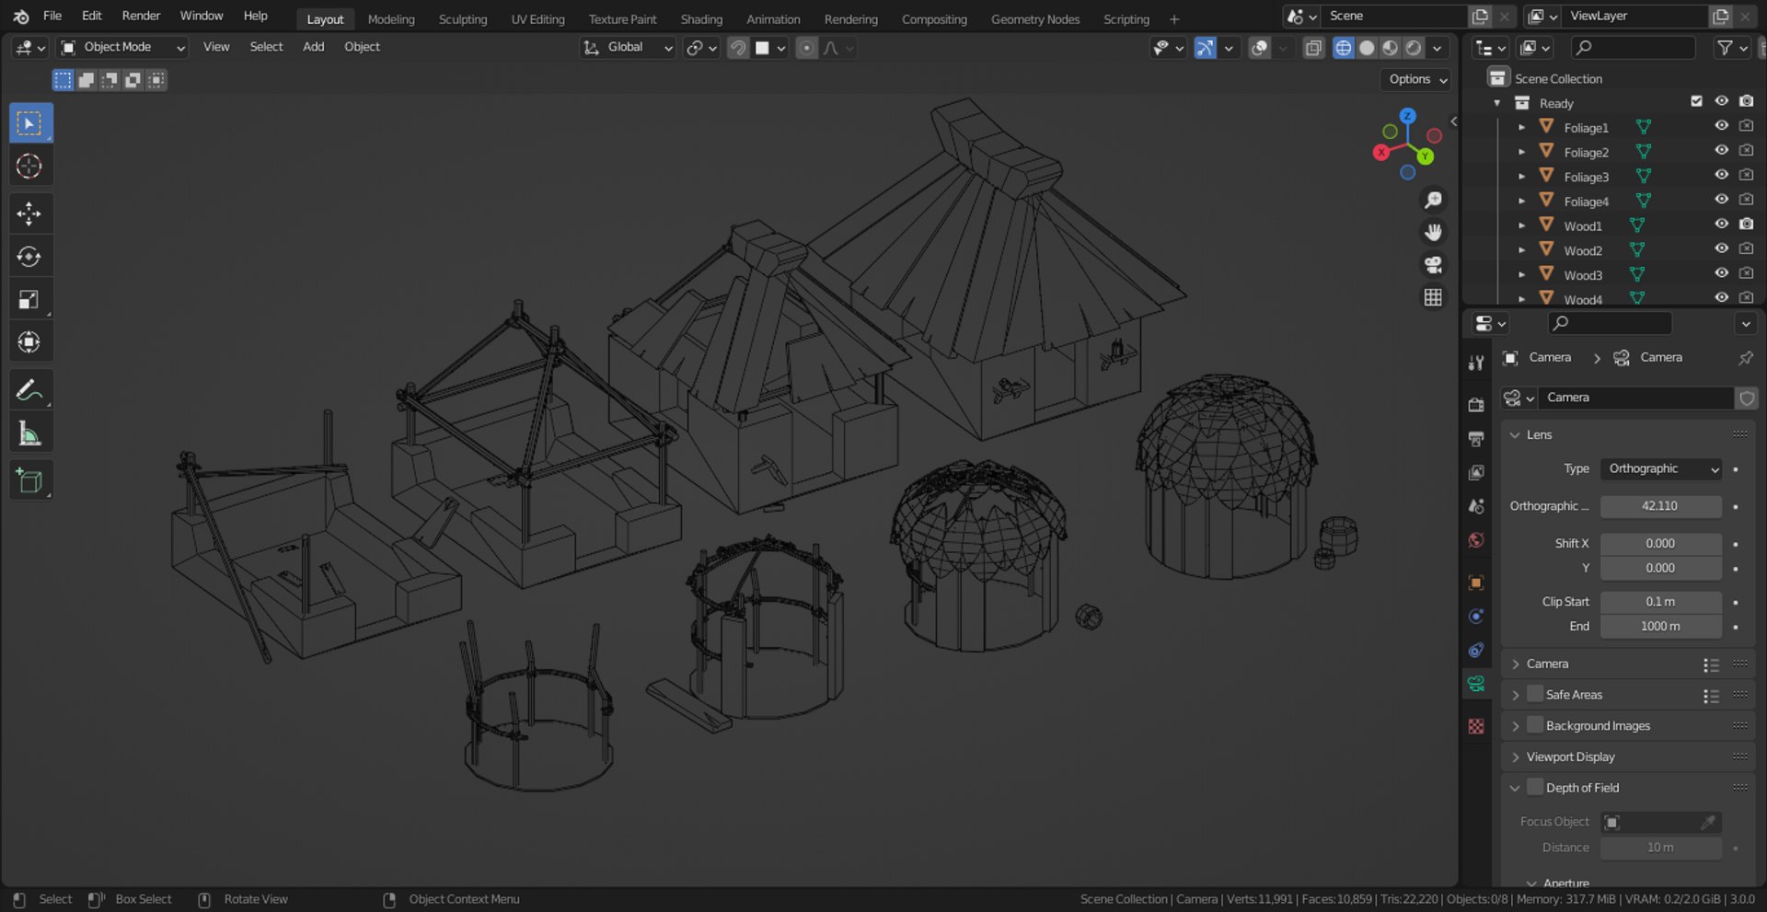Click the zoom viewport magnifier icon
The height and width of the screenshot is (912, 1767).
pyautogui.click(x=1433, y=200)
